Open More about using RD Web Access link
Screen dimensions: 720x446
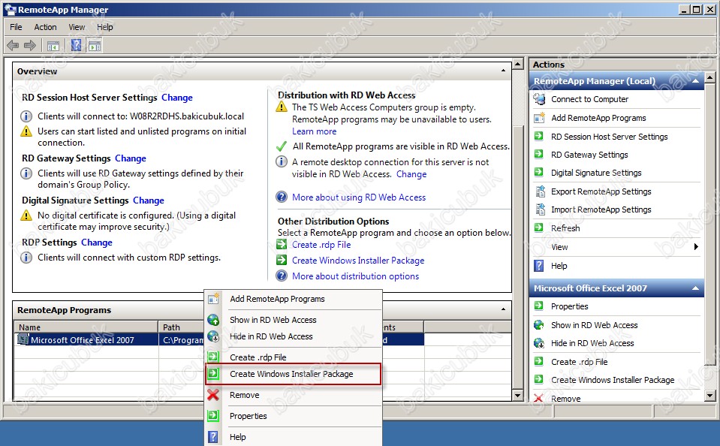359,197
